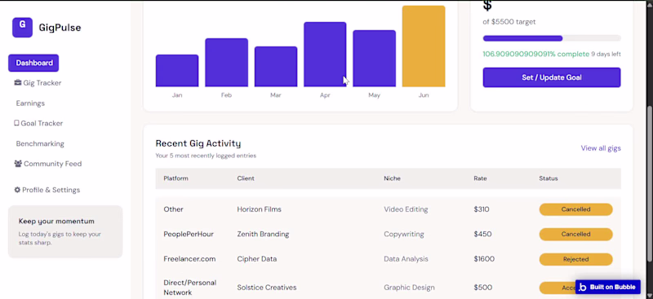Click the Data Analysis niche cell
Screen dimensions: 653x299
[x=406, y=258]
